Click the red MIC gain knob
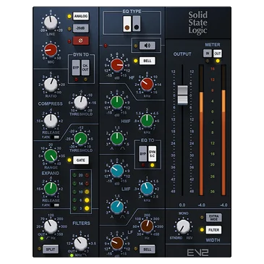 (x=51, y=50)
